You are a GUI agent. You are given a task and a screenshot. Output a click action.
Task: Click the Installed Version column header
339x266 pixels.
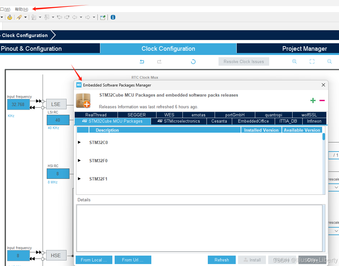[x=261, y=130]
